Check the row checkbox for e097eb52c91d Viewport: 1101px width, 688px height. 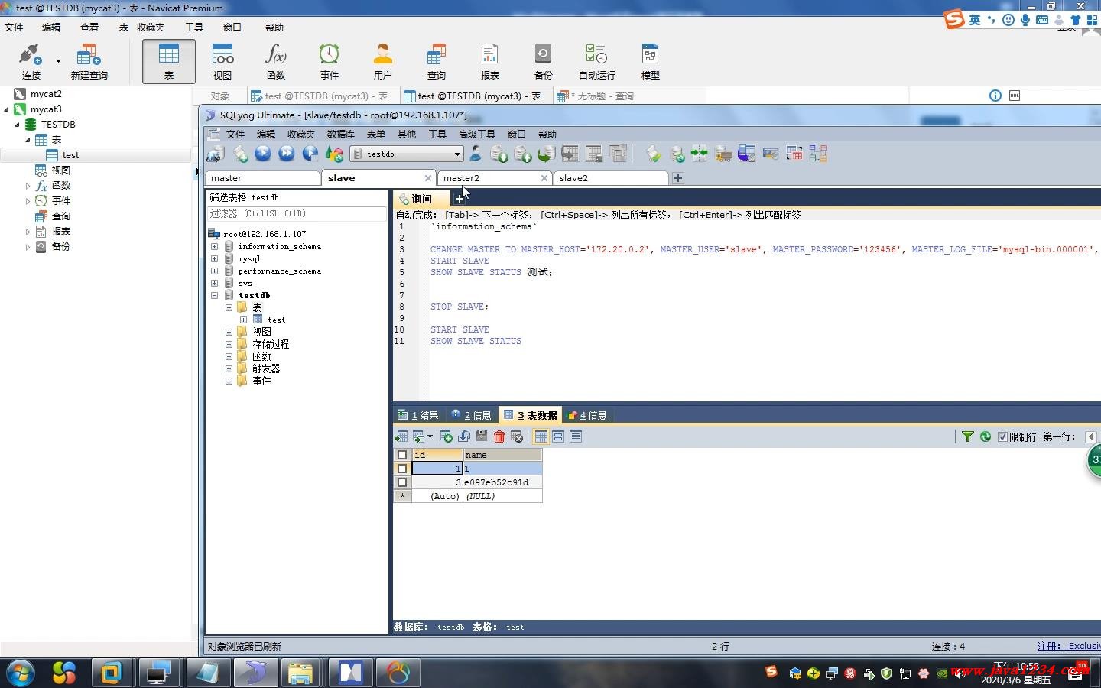pyautogui.click(x=402, y=482)
